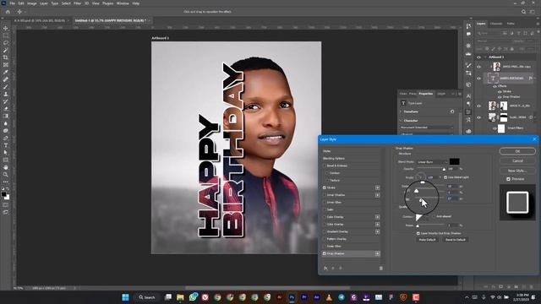Image resolution: width=541 pixels, height=304 pixels.
Task: Select the Zoom tool
Action: click(x=6, y=175)
